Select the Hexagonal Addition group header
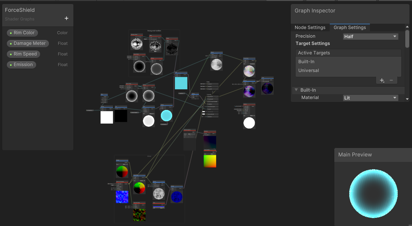Image resolution: width=412 pixels, height=226 pixels. [x=154, y=30]
